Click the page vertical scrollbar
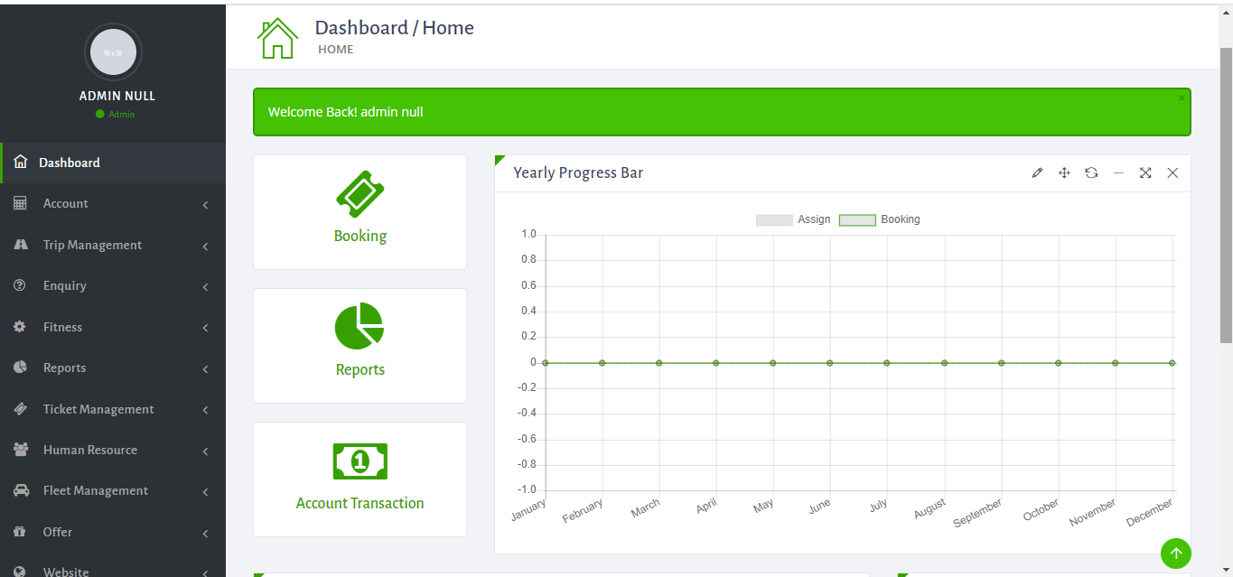The height and width of the screenshot is (577, 1233). (1226, 194)
